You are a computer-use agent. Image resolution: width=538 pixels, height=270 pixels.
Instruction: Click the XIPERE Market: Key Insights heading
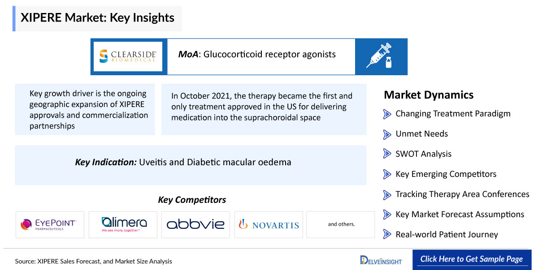click(x=98, y=18)
